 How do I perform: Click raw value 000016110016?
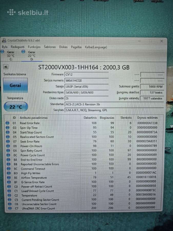(146, 177)
